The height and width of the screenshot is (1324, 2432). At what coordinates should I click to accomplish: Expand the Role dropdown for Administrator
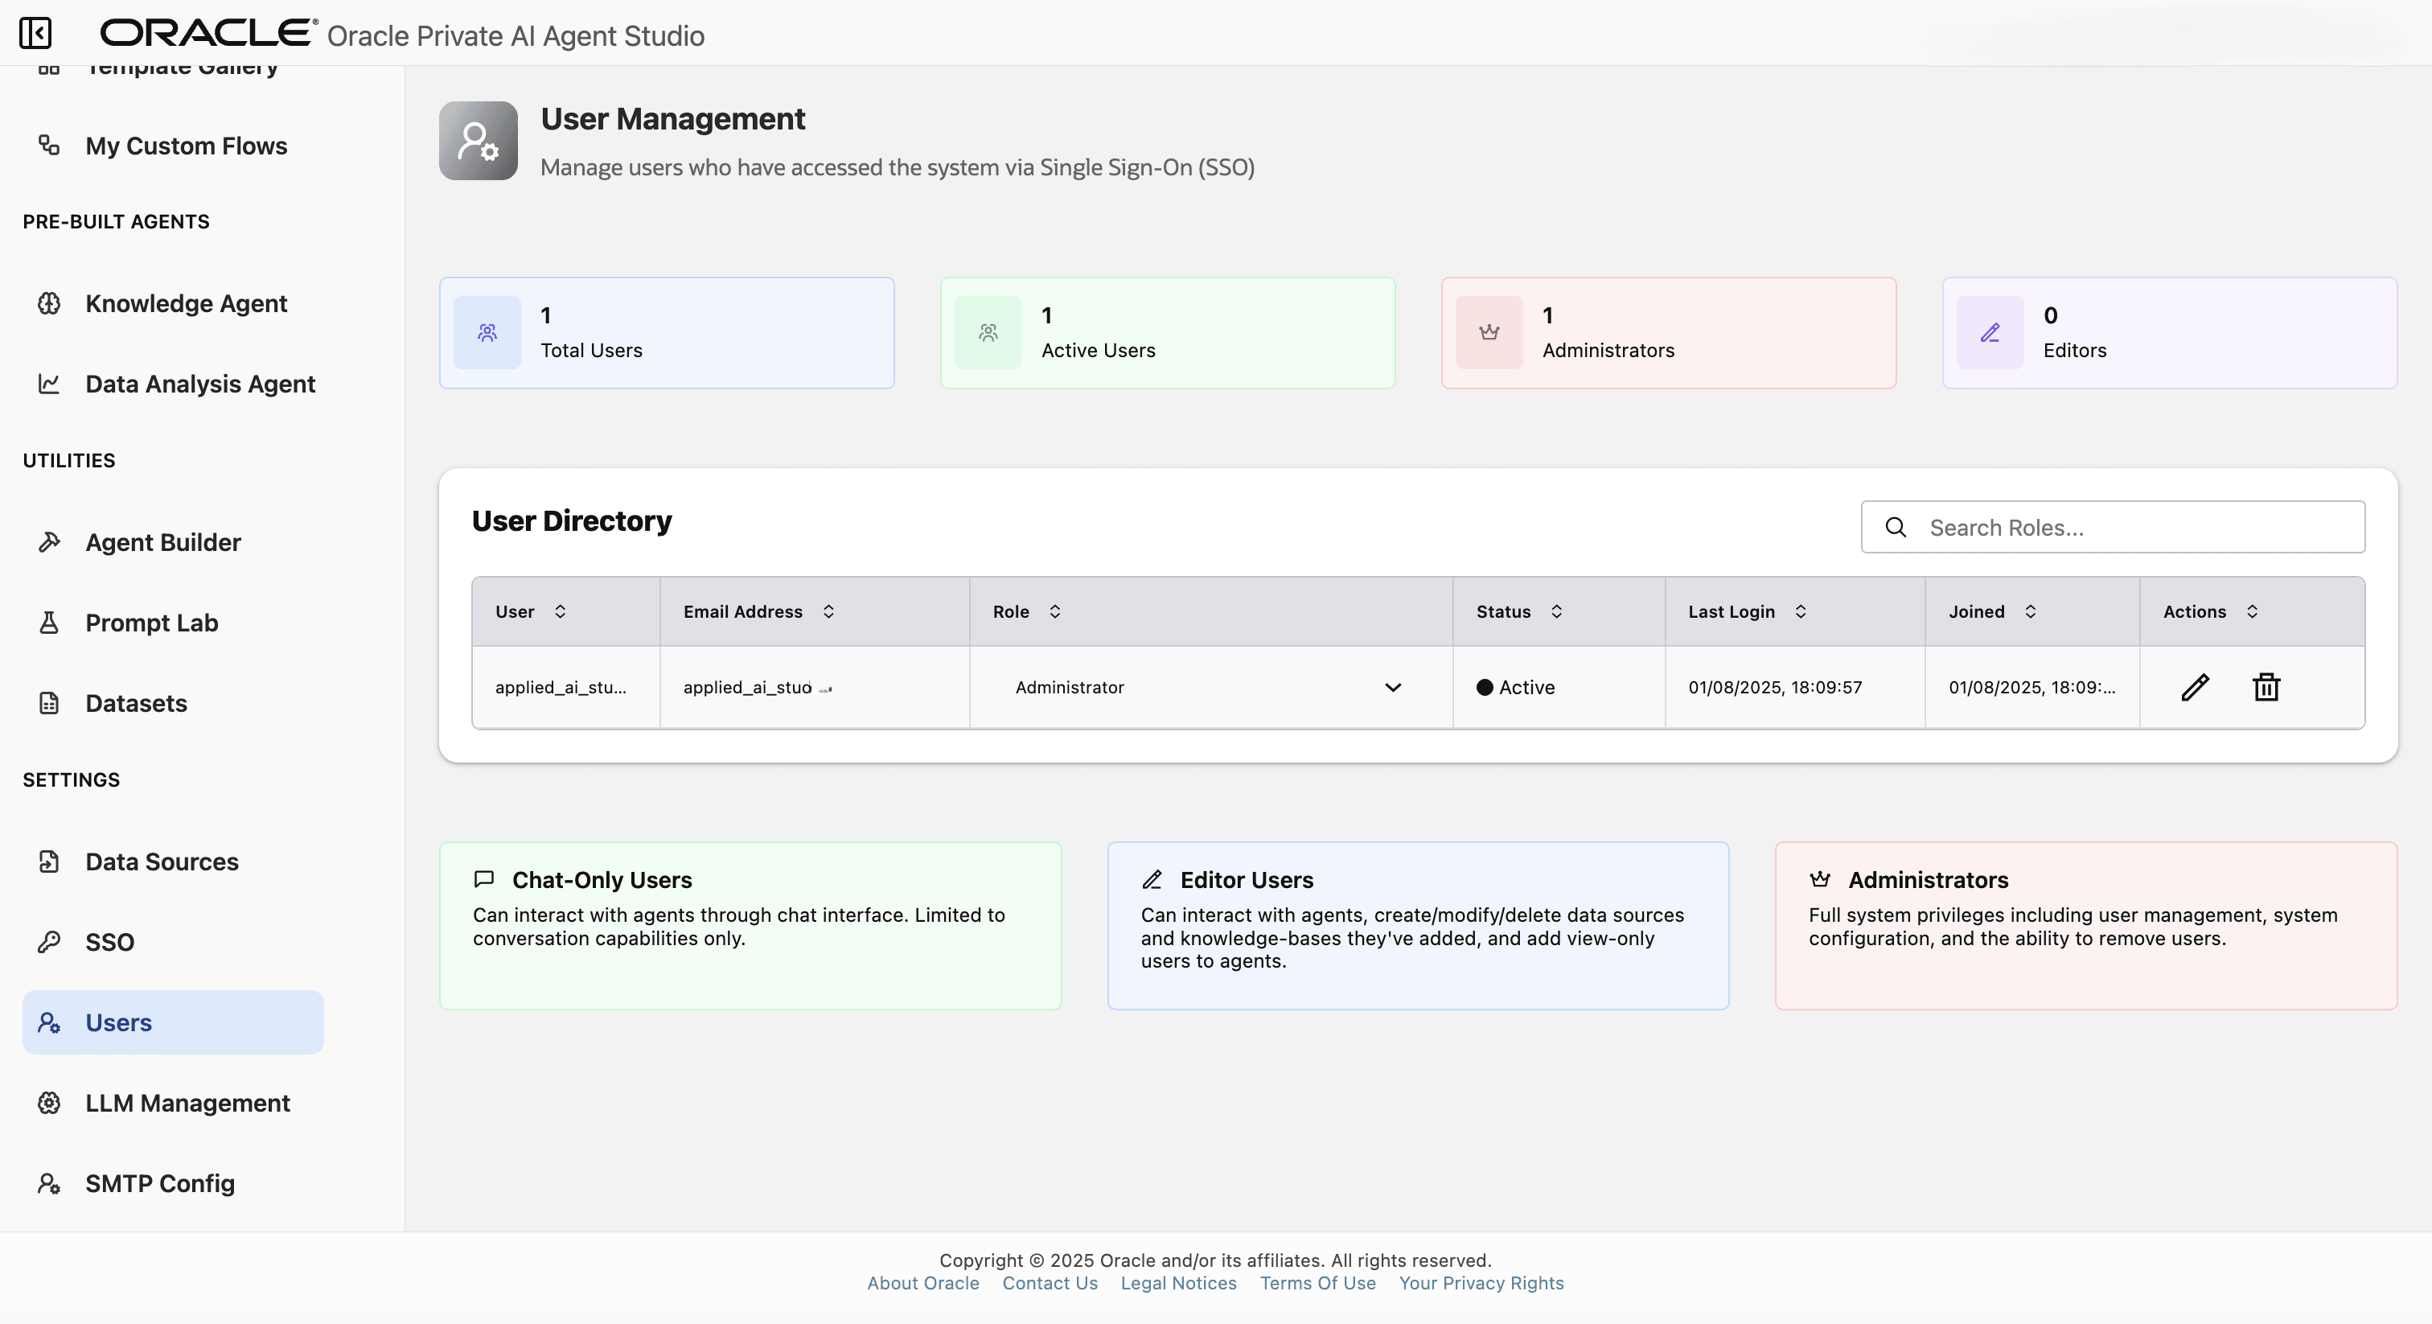(x=1393, y=688)
